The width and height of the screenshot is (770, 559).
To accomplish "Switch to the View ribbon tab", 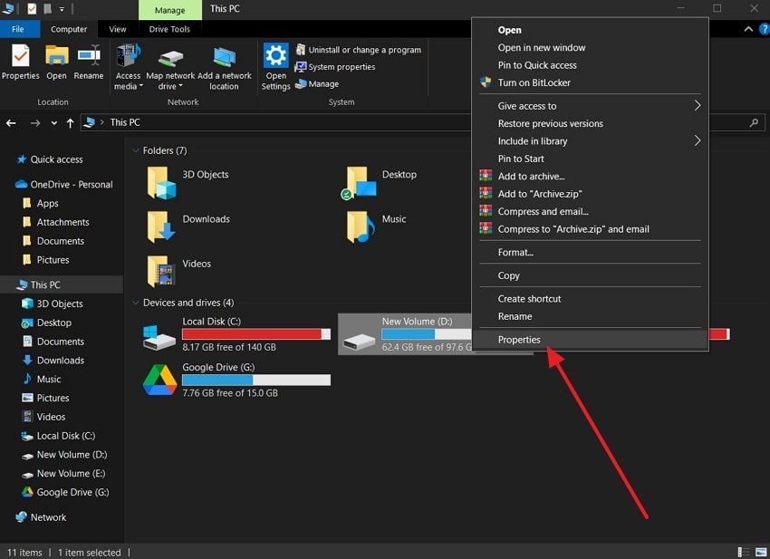I will click(x=118, y=29).
